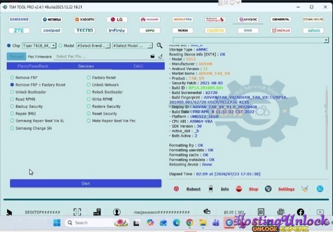Open File Explorer from the taskbar
Image resolution: width=333 pixels, height=232 pixels.
[x=203, y=223]
